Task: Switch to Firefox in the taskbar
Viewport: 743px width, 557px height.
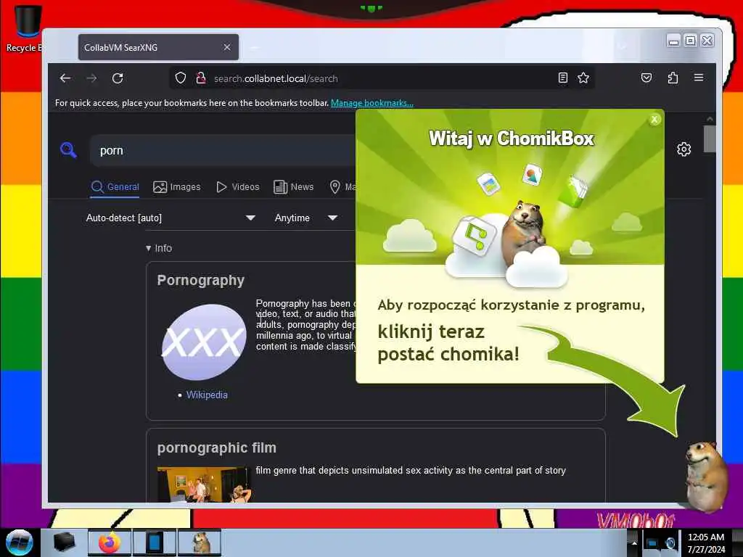Action: (109, 542)
